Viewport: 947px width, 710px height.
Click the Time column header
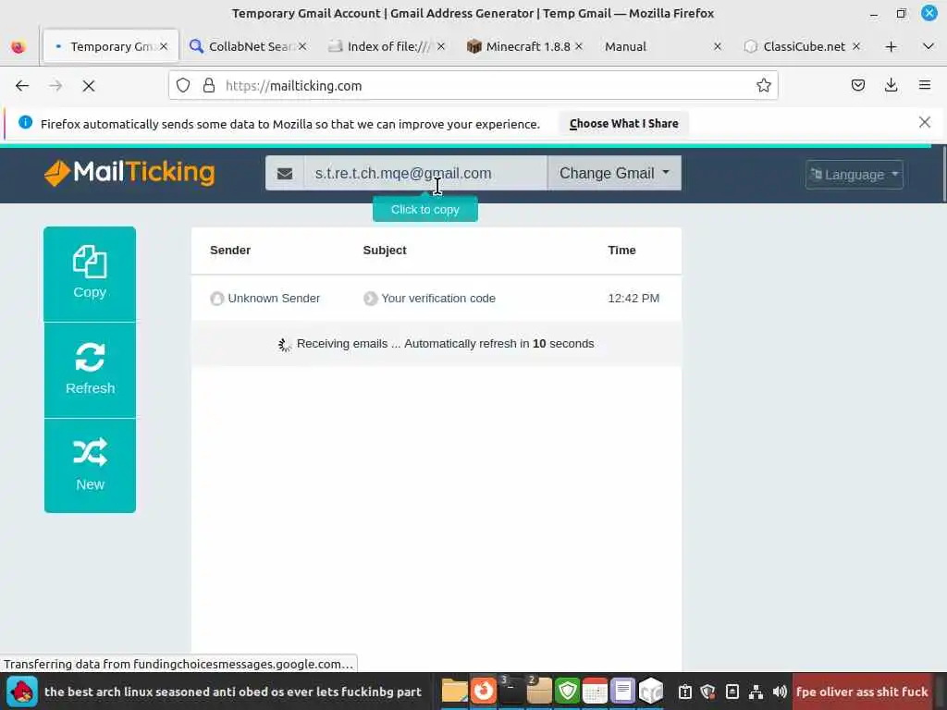[621, 250]
